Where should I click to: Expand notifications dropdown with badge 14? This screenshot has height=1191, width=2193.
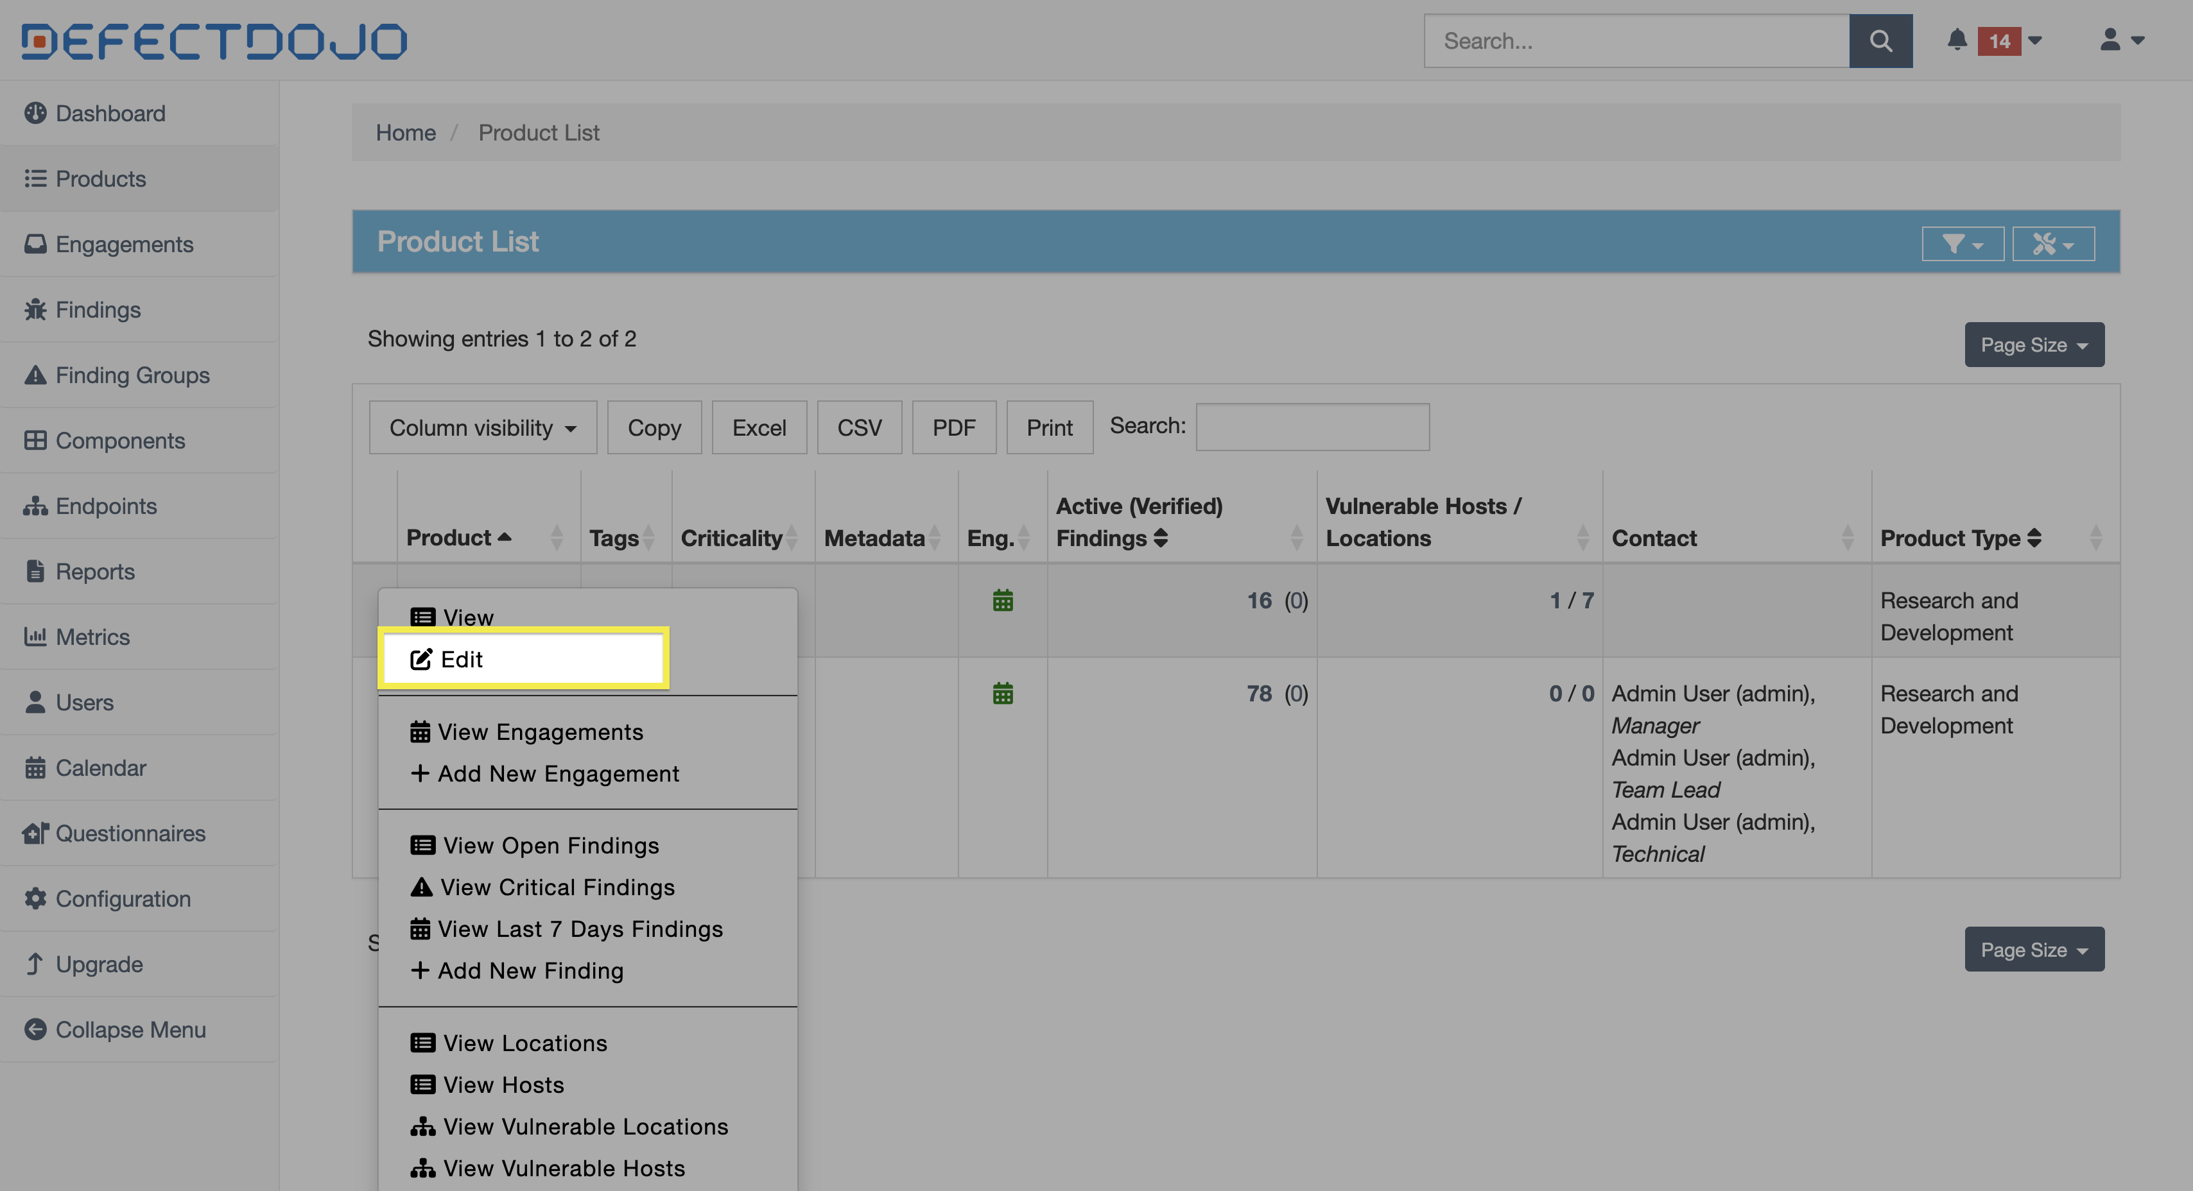coord(2011,41)
